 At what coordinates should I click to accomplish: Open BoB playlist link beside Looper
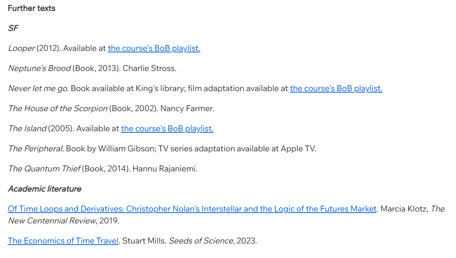154,48
